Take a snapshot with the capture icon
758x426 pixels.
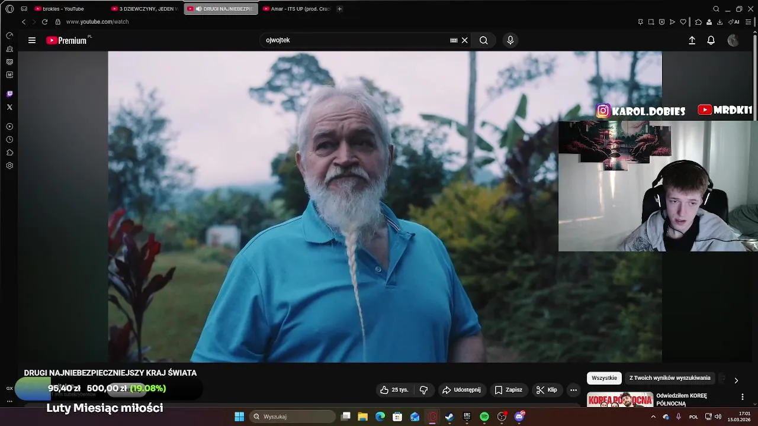click(x=651, y=22)
